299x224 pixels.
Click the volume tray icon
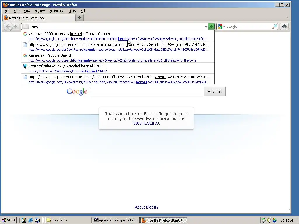269,220
